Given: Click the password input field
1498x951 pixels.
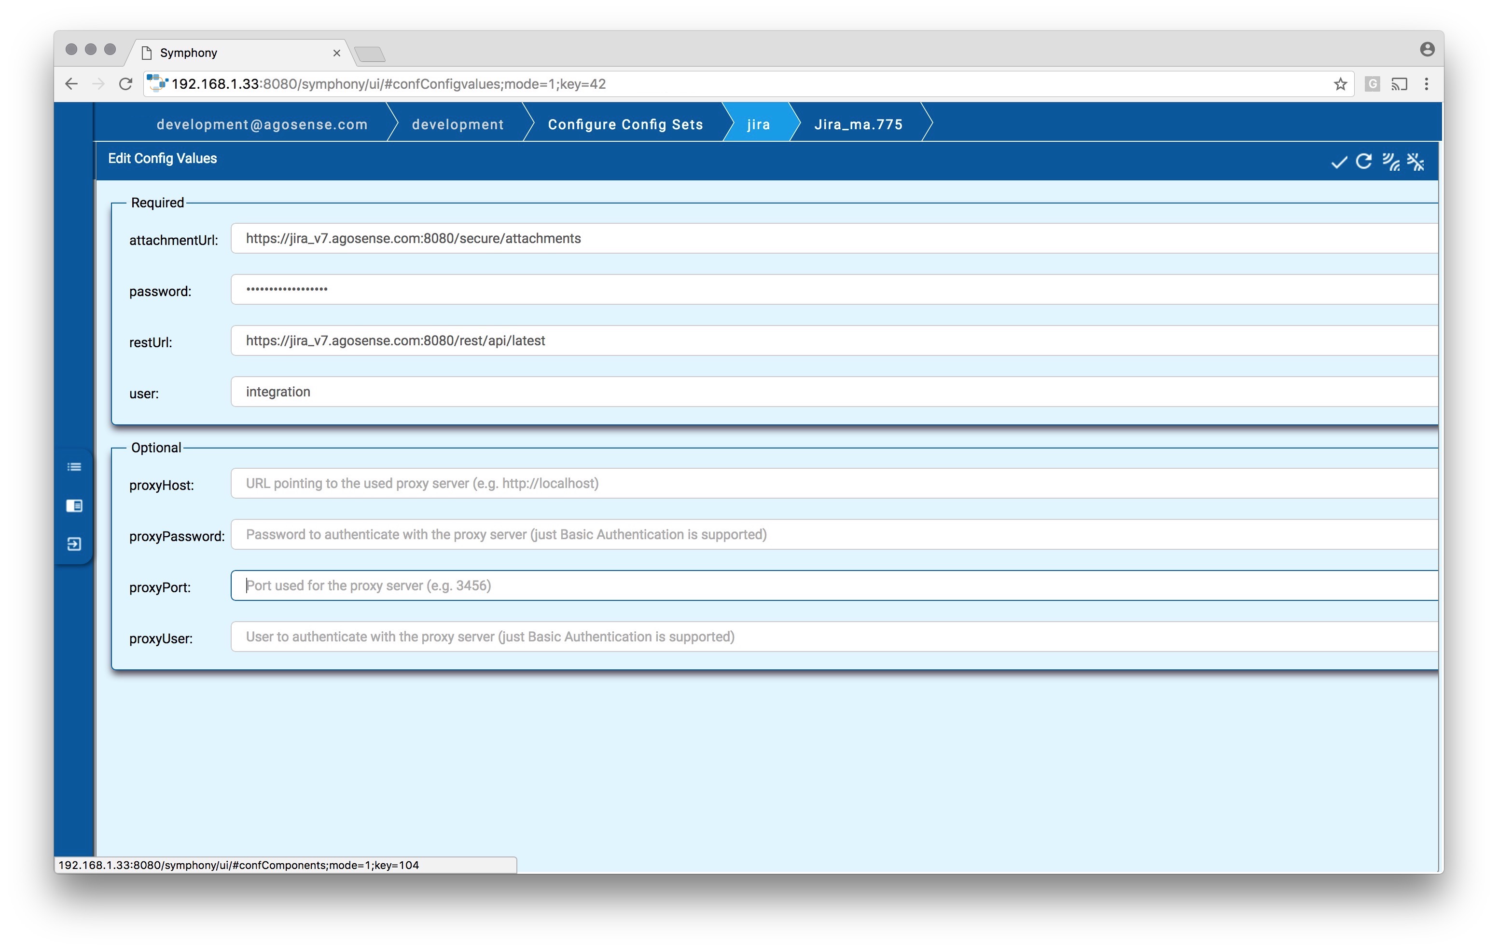Looking at the screenshot, I should tap(834, 289).
